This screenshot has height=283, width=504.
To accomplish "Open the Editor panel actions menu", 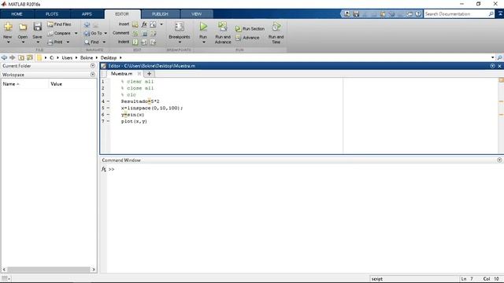I will [492, 66].
